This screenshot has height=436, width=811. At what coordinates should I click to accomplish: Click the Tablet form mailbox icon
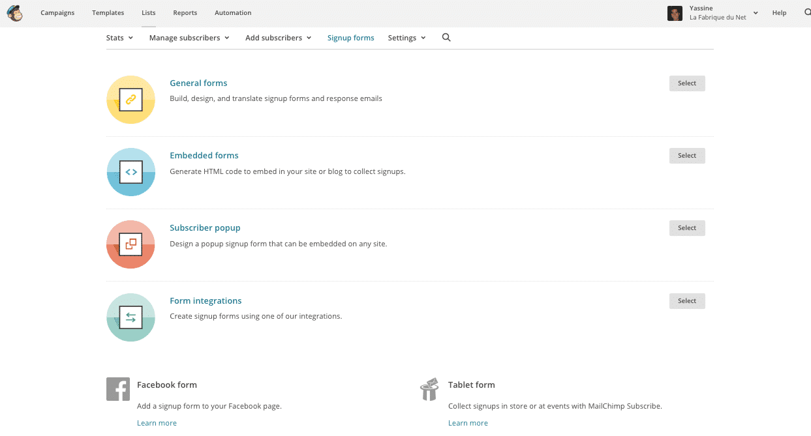[429, 389]
